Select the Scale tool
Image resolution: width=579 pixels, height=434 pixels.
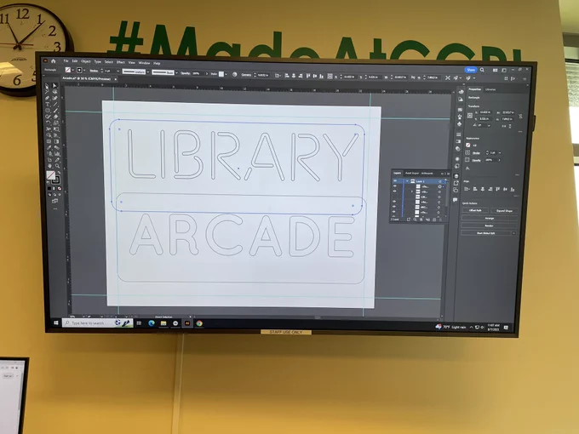point(55,123)
